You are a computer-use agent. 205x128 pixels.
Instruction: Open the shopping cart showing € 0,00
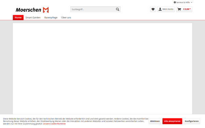[184, 9]
